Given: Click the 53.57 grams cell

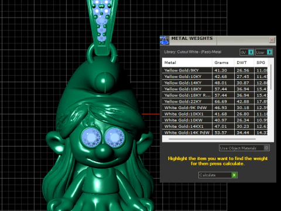Looking at the screenshot, I should click(223, 132).
